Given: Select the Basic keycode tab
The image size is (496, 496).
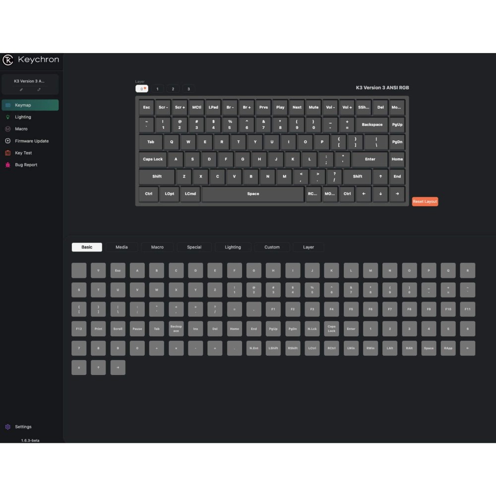Looking at the screenshot, I should point(87,248).
